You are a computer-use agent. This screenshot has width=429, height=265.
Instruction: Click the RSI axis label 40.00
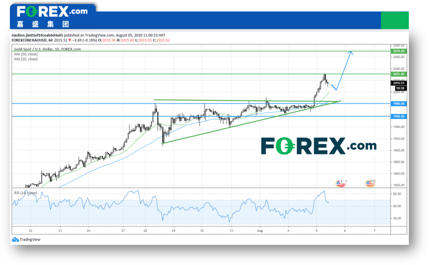coord(397,218)
